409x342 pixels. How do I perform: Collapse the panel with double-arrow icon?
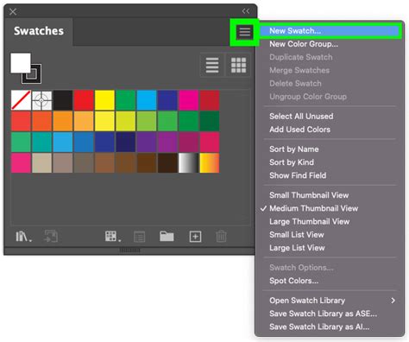[x=246, y=11]
